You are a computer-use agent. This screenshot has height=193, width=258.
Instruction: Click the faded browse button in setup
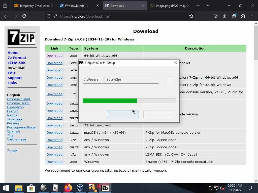[170, 80]
